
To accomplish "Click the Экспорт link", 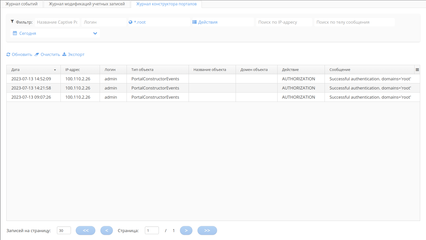I will pyautogui.click(x=76, y=54).
